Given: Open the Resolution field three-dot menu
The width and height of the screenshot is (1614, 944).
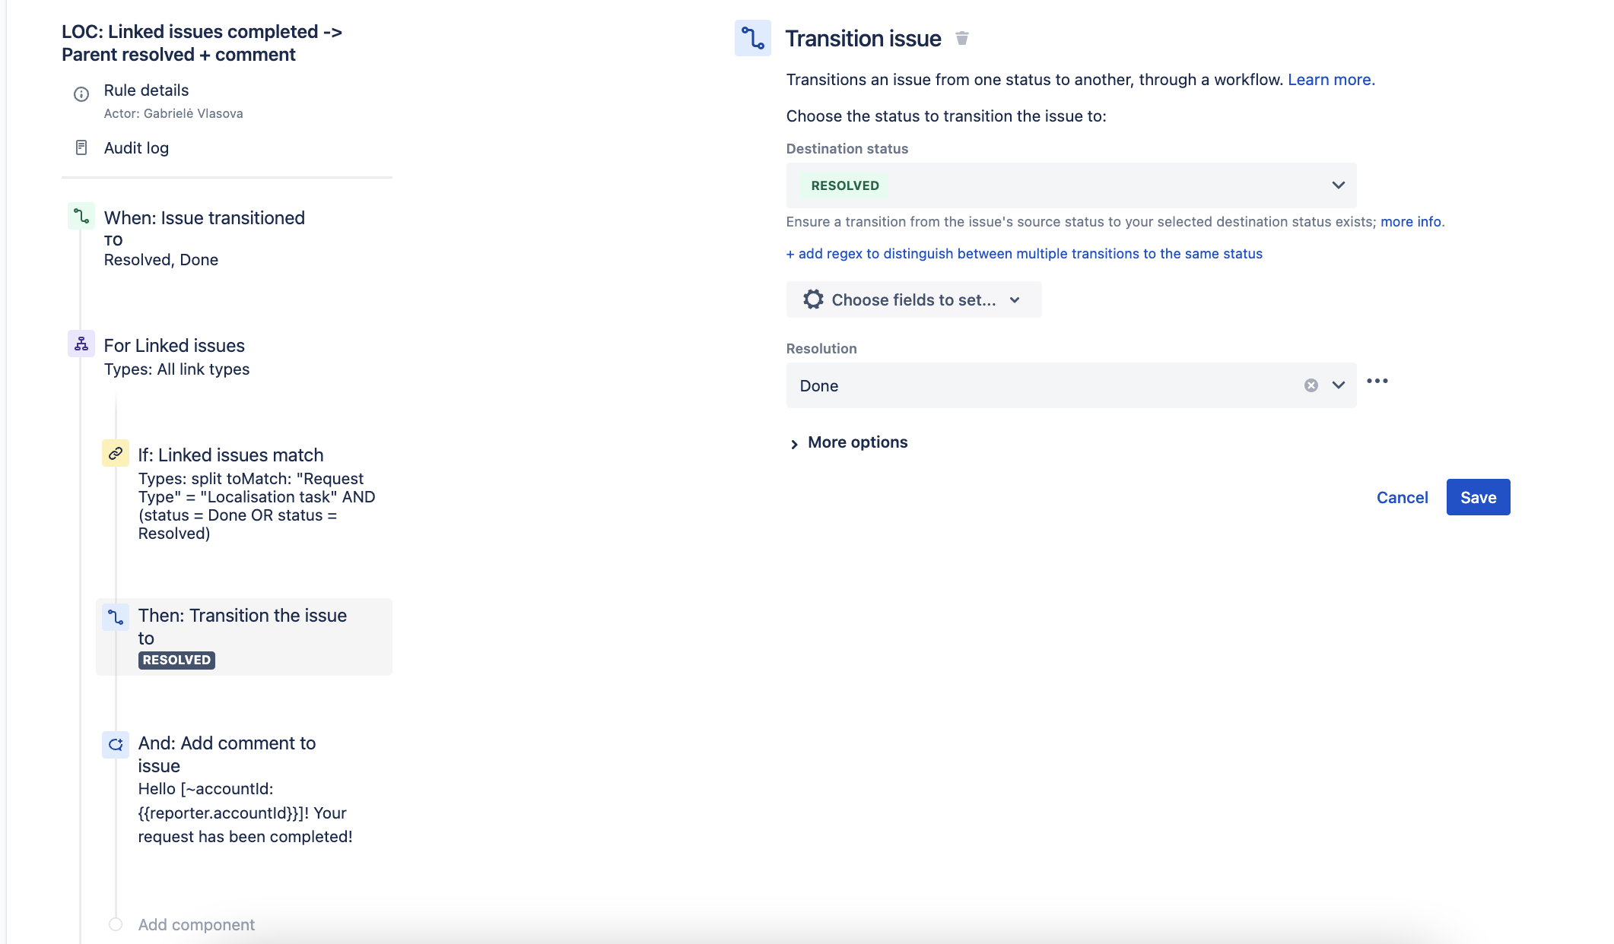Looking at the screenshot, I should click(x=1377, y=381).
